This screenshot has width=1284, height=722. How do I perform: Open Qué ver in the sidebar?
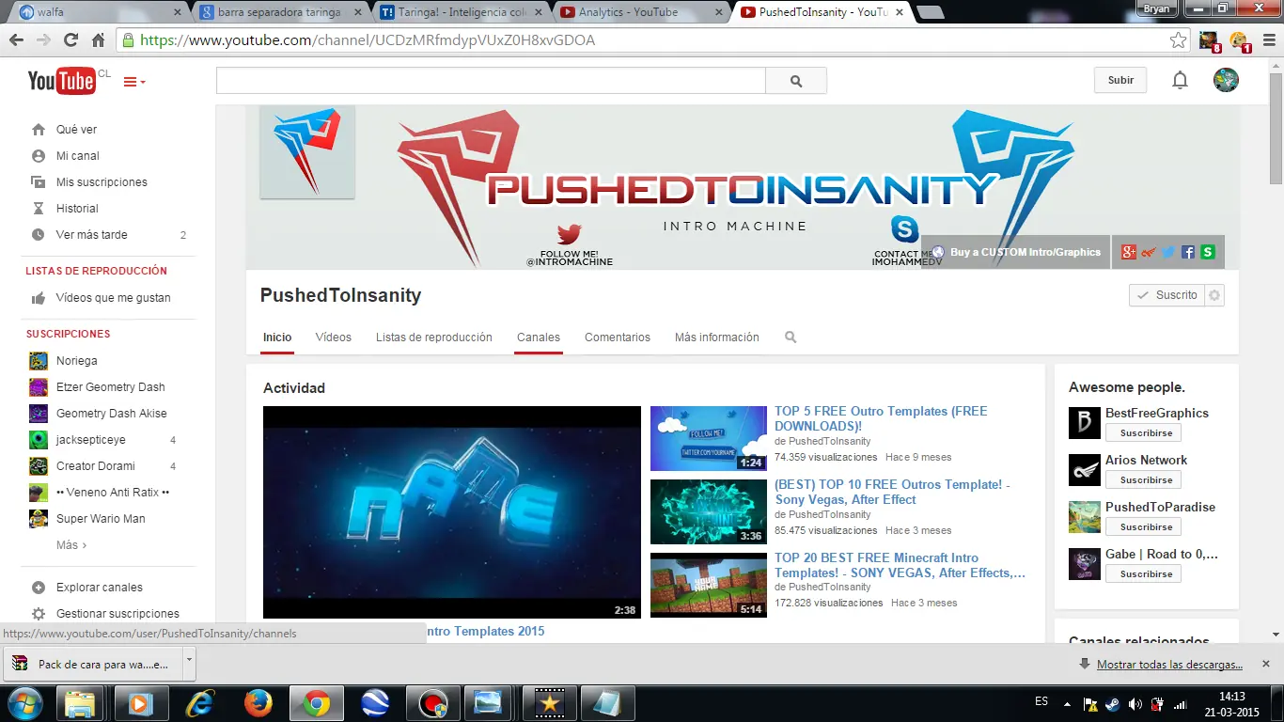(x=76, y=130)
